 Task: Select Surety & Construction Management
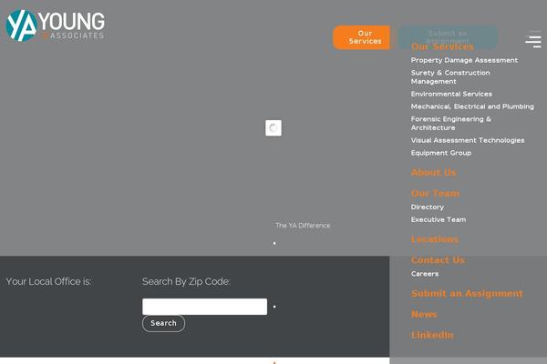[450, 77]
